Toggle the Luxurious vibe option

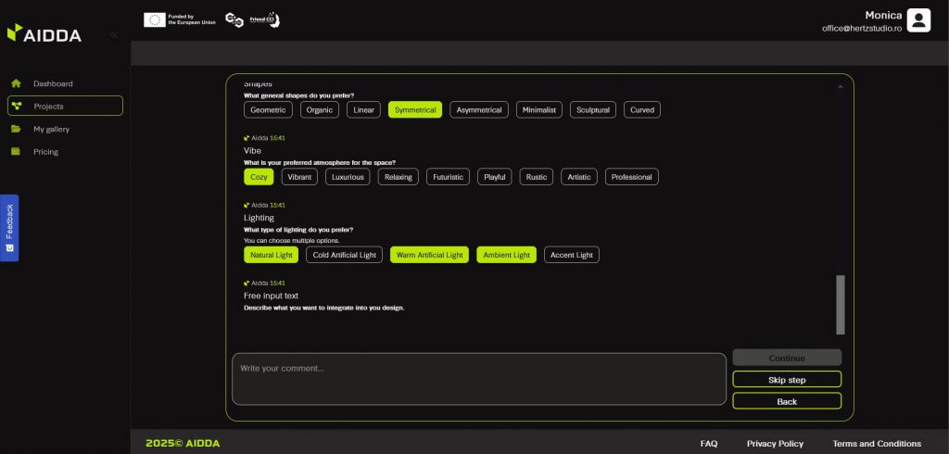[x=348, y=177]
